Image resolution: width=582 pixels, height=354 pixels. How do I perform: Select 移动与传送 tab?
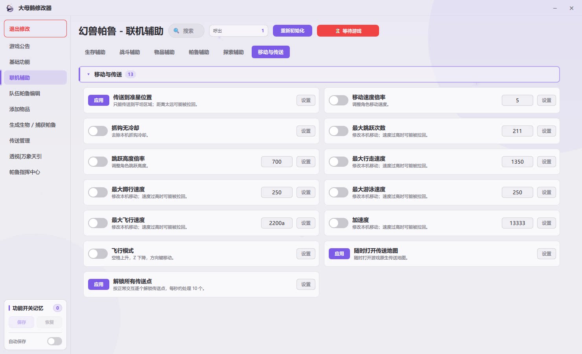(271, 52)
